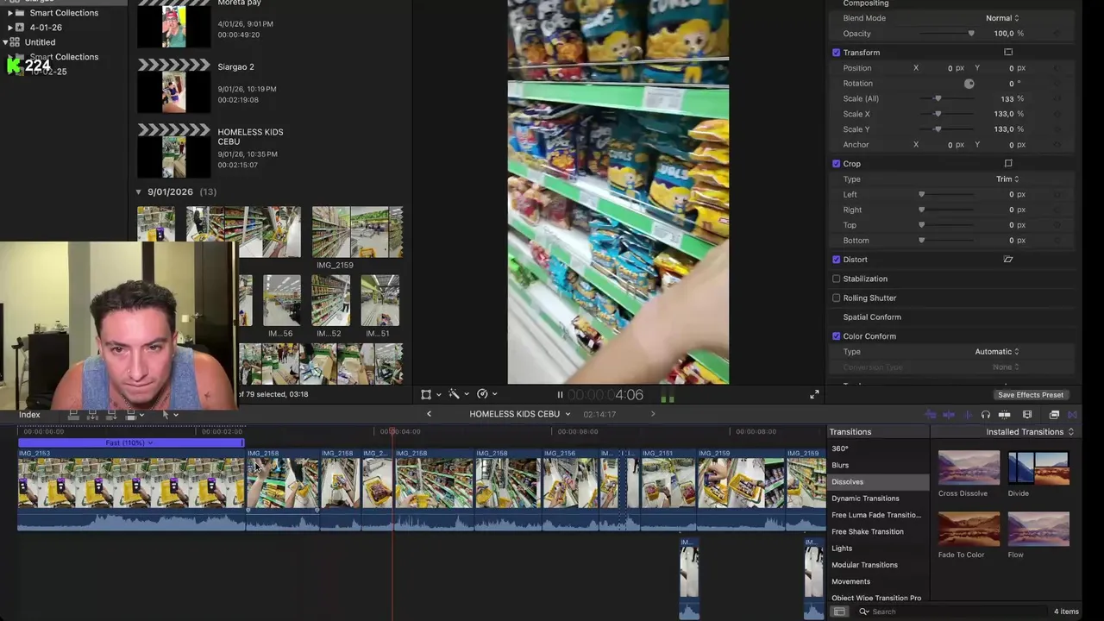The image size is (1104, 621).
Task: Uncheck the Transform checkbox
Action: pyautogui.click(x=836, y=53)
